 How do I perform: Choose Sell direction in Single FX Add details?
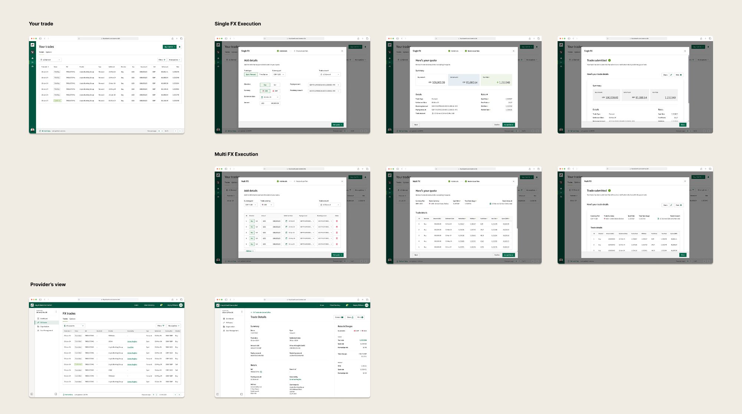(275, 85)
